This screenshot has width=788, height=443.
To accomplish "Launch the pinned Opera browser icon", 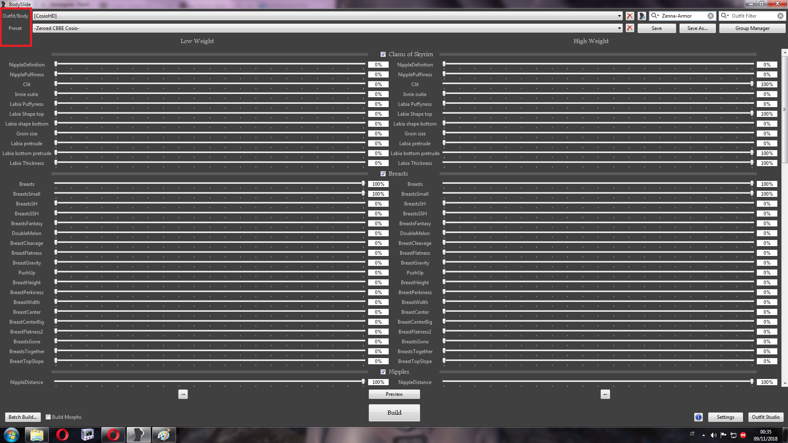I will [x=62, y=435].
